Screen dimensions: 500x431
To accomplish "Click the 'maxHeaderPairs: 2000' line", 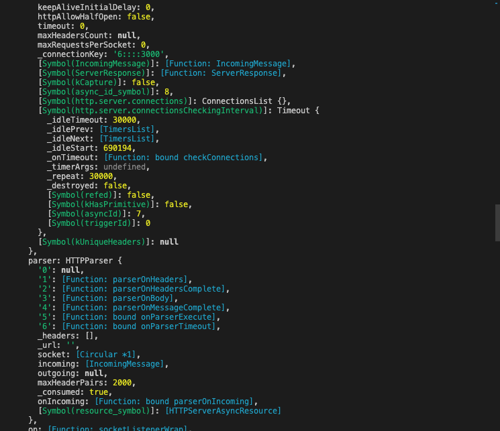I will coord(87,383).
